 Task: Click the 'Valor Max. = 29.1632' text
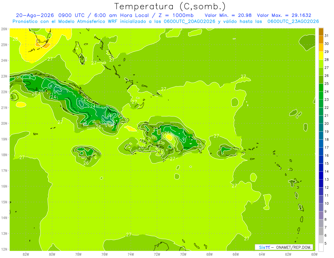pyautogui.click(x=284, y=15)
